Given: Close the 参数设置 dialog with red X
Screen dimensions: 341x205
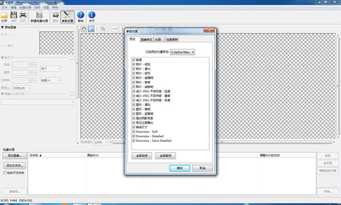Looking at the screenshot, I should (209, 30).
